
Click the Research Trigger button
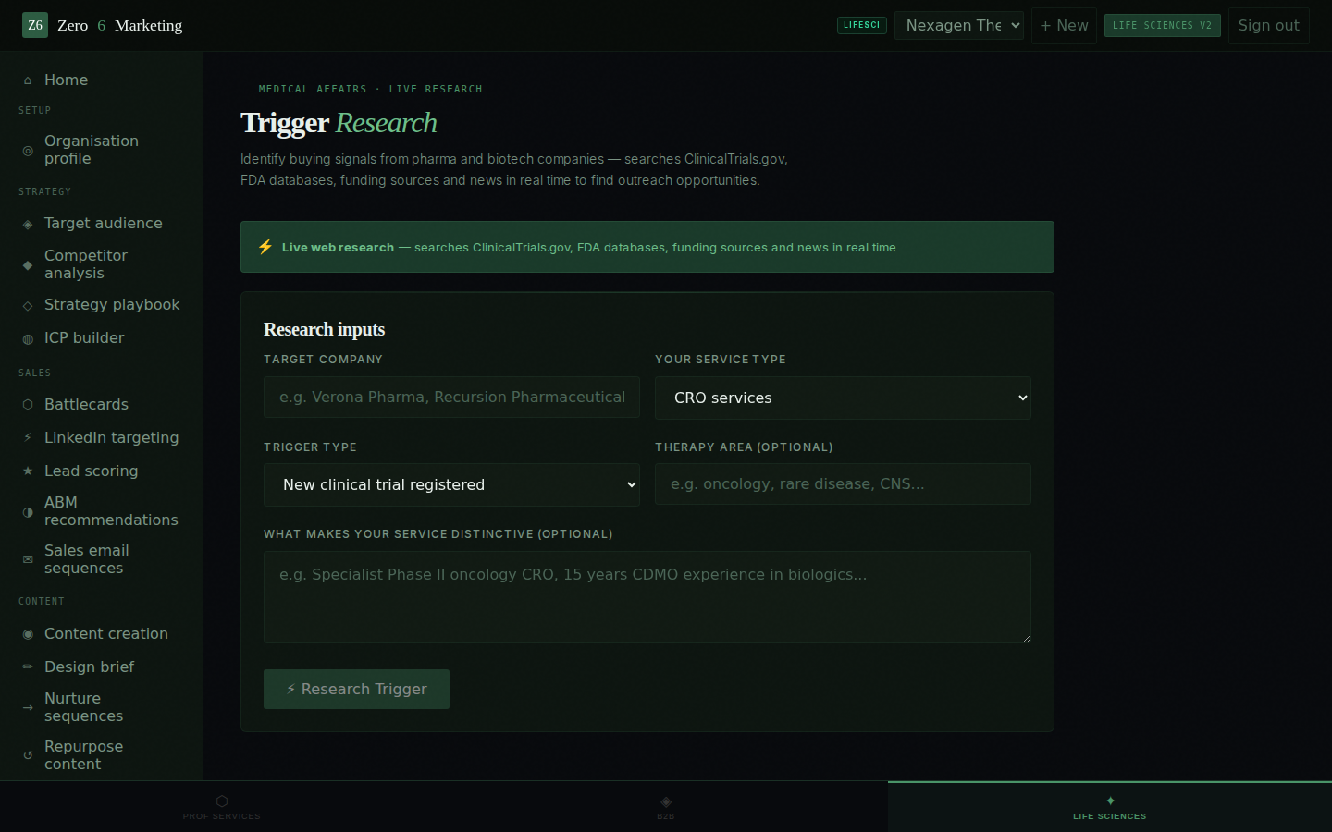(x=356, y=690)
